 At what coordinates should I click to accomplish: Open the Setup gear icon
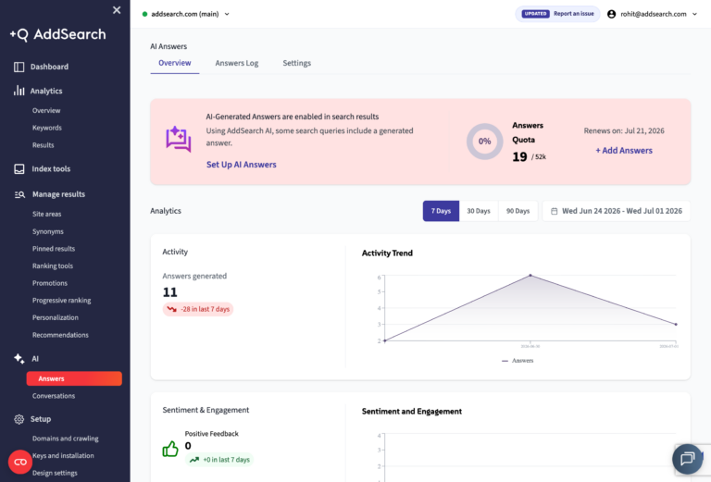pyautogui.click(x=19, y=419)
